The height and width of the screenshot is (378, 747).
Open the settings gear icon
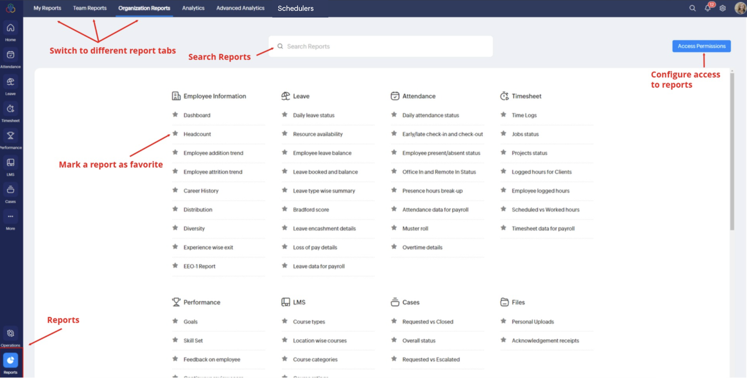tap(723, 8)
